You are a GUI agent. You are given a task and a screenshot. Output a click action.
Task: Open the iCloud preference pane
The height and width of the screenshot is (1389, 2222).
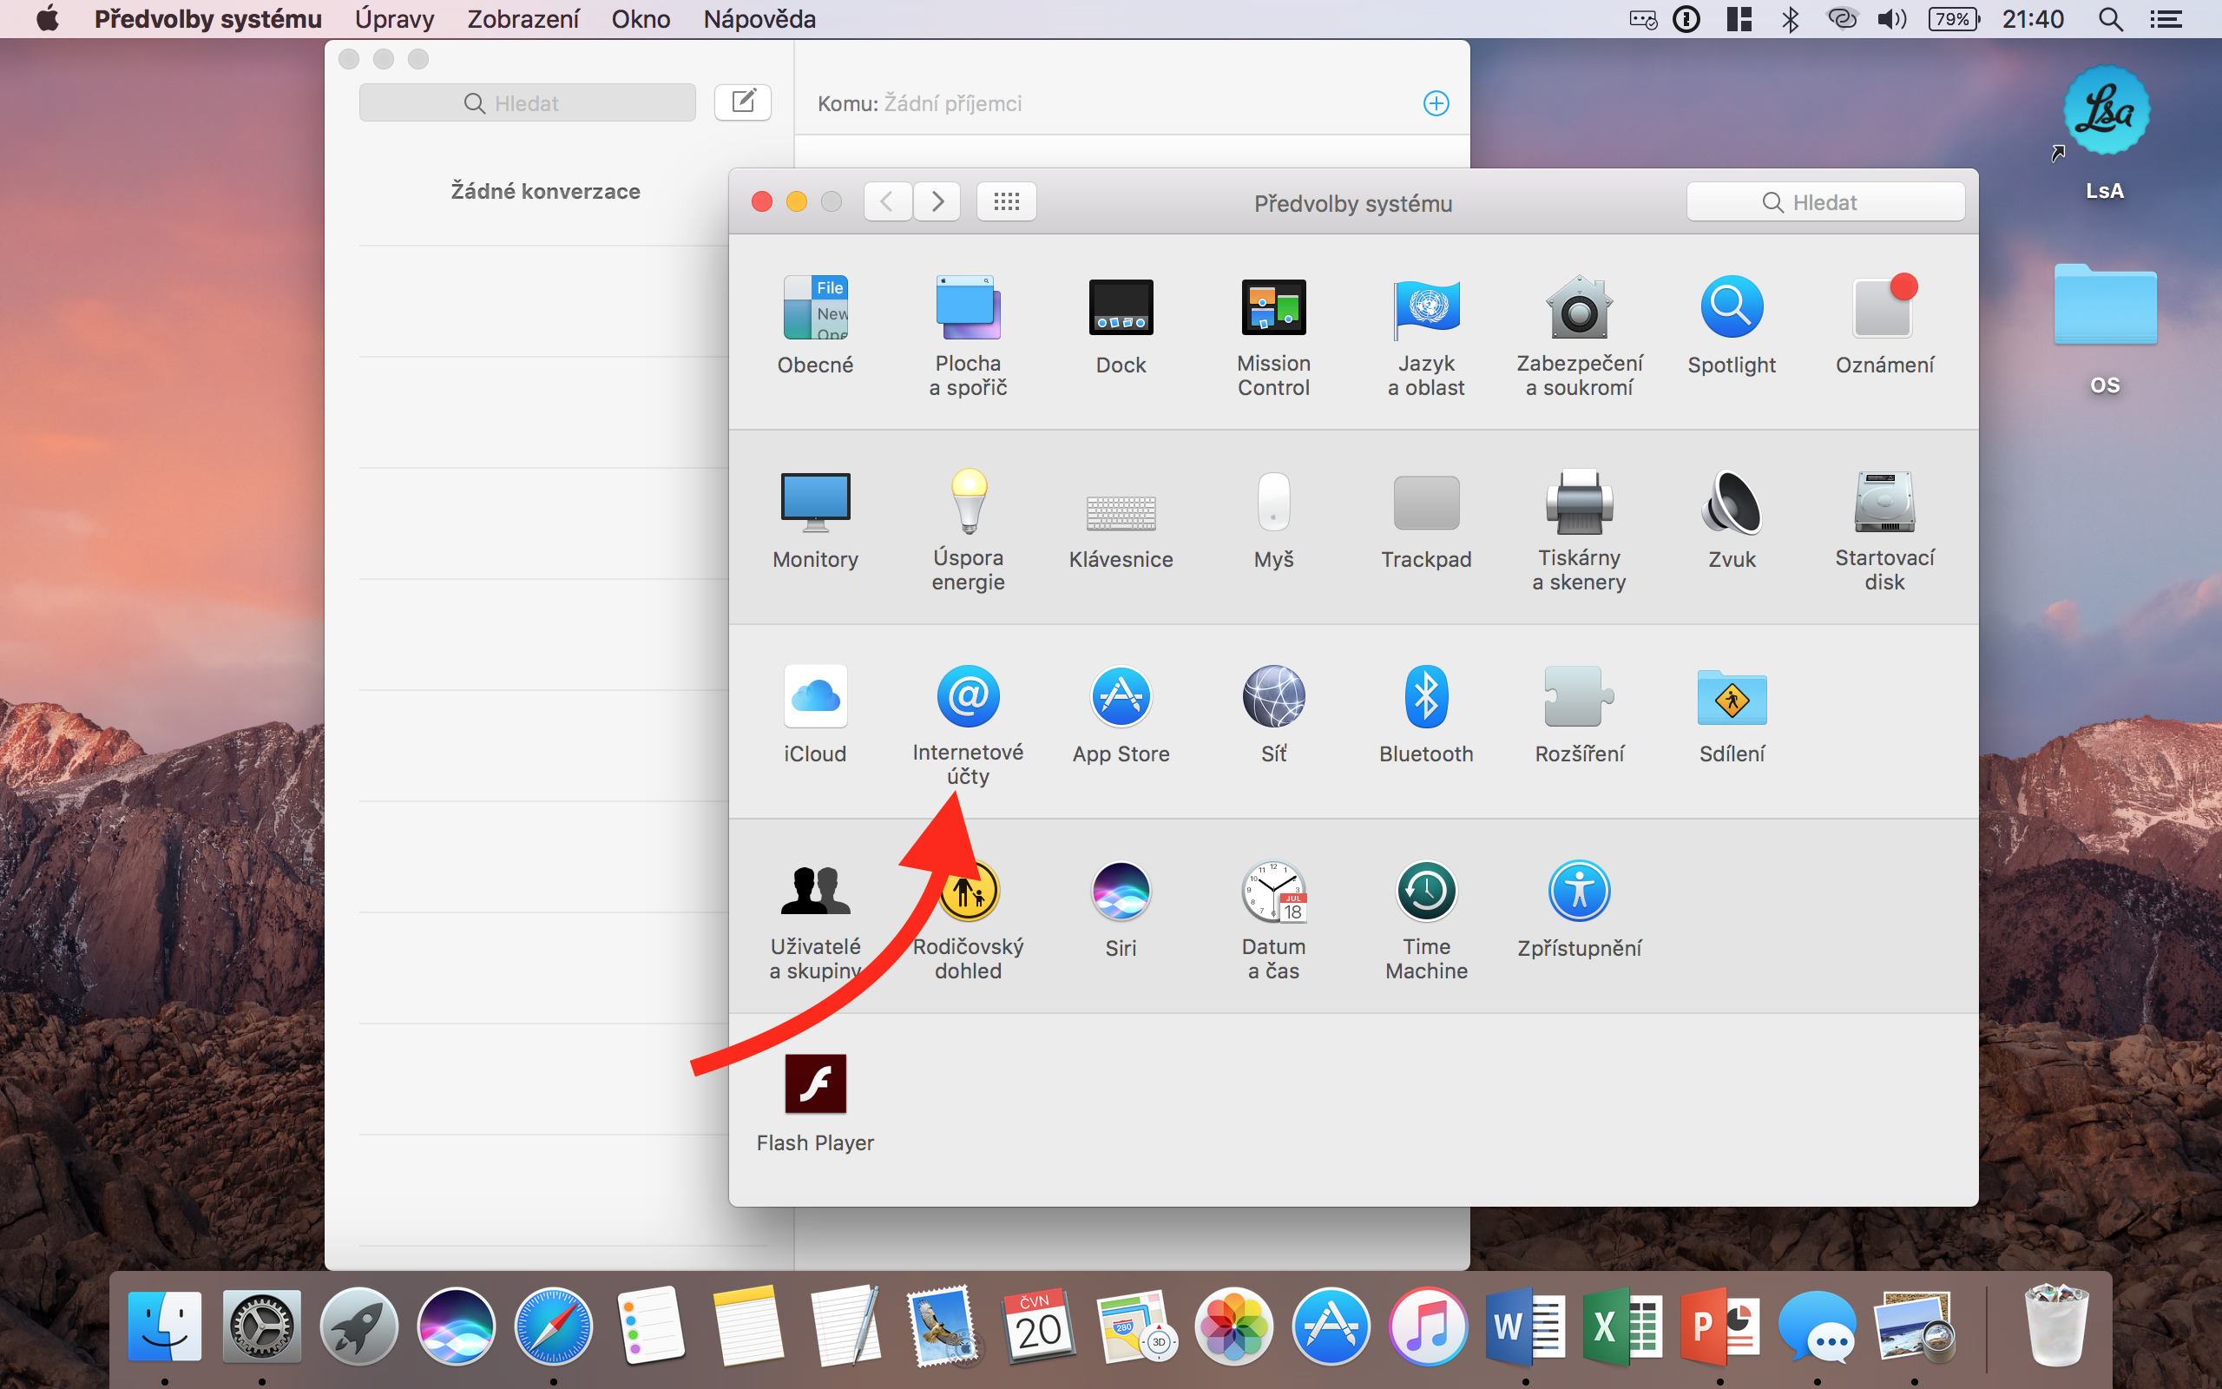pos(814,697)
